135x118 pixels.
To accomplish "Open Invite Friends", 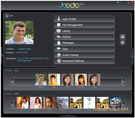I will (x=84, y=55).
